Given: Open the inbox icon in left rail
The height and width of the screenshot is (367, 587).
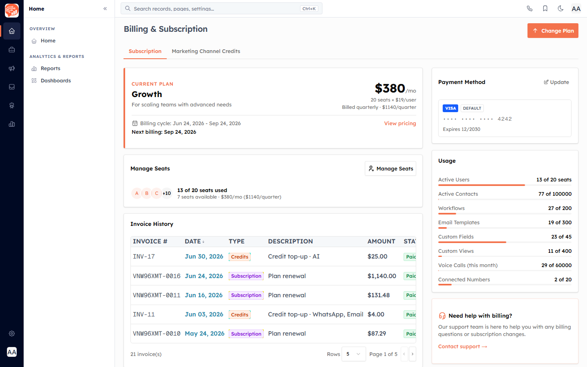Looking at the screenshot, I should 12,87.
